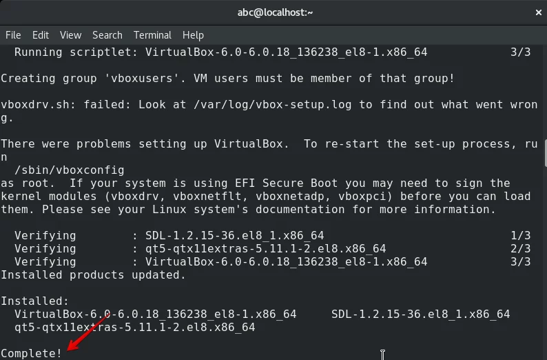Open the File menu

tap(13, 35)
